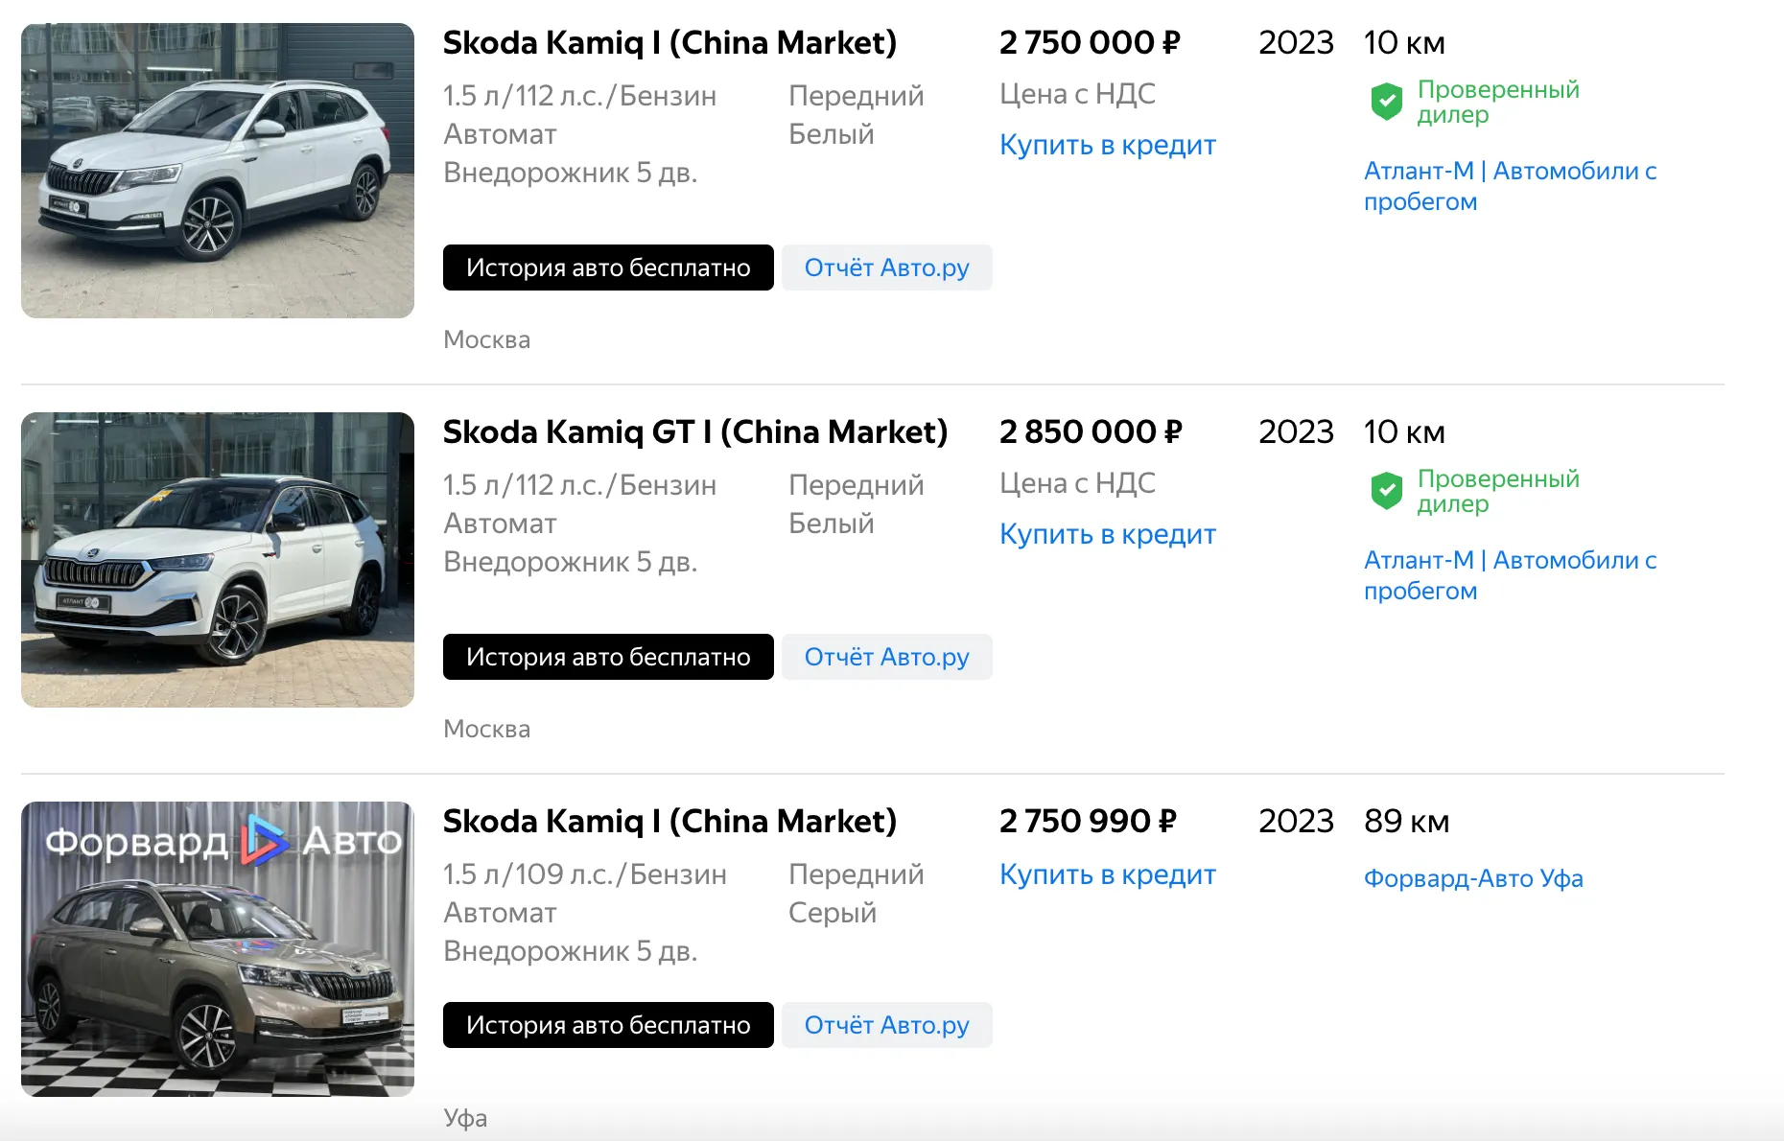Click verified dealer shield icon, Kamiq GT listing
This screenshot has width=1784, height=1141.
(1386, 490)
